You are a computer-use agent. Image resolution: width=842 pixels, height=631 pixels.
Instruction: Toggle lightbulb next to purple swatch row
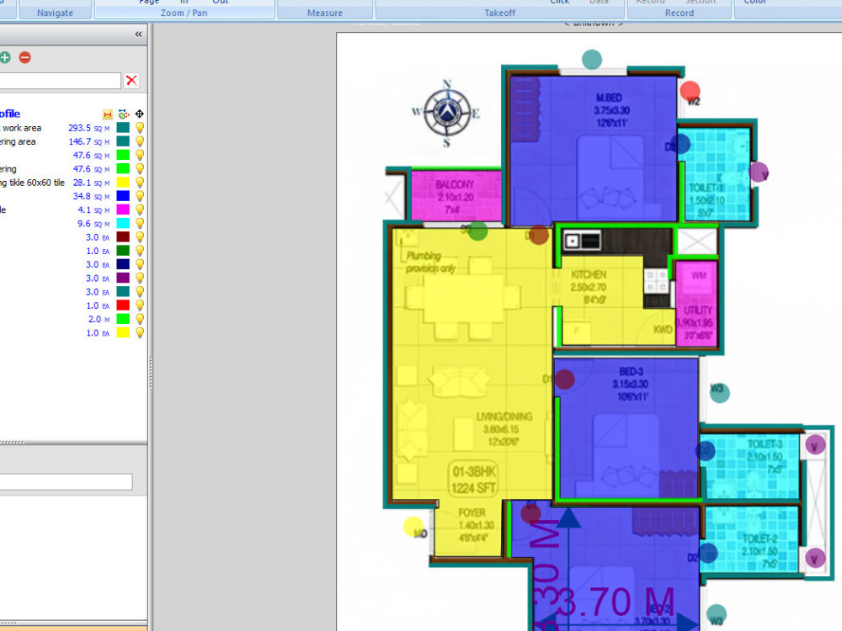click(140, 278)
